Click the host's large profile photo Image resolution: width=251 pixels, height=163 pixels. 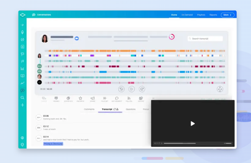pyautogui.click(x=45, y=38)
